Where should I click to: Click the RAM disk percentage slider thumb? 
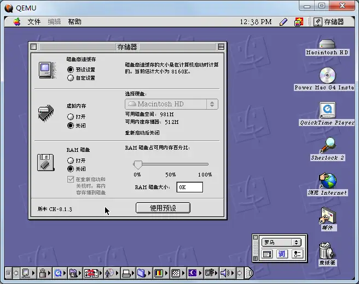click(x=137, y=164)
